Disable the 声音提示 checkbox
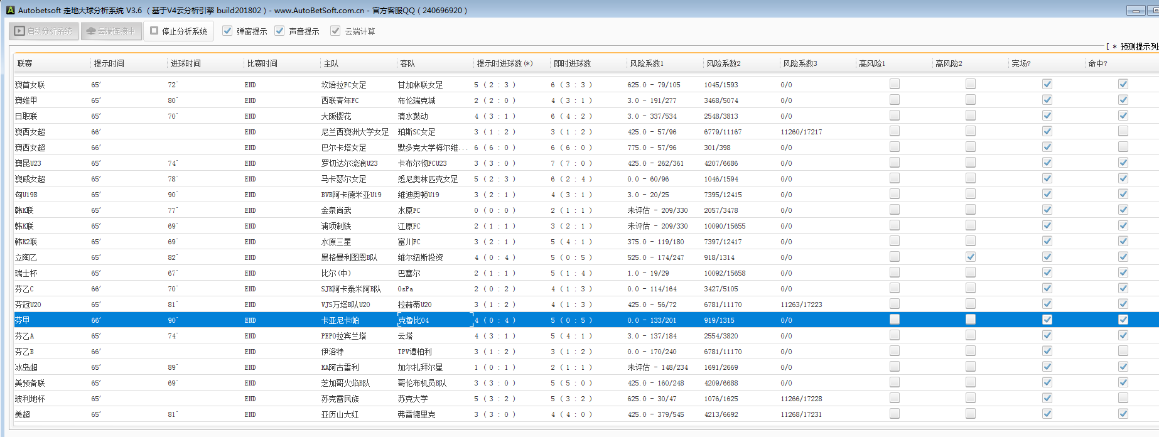Viewport: 1159px width, 437px height. (279, 31)
